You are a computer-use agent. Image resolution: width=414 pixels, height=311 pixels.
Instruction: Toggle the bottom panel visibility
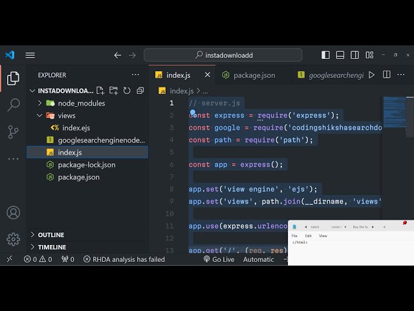(x=340, y=55)
